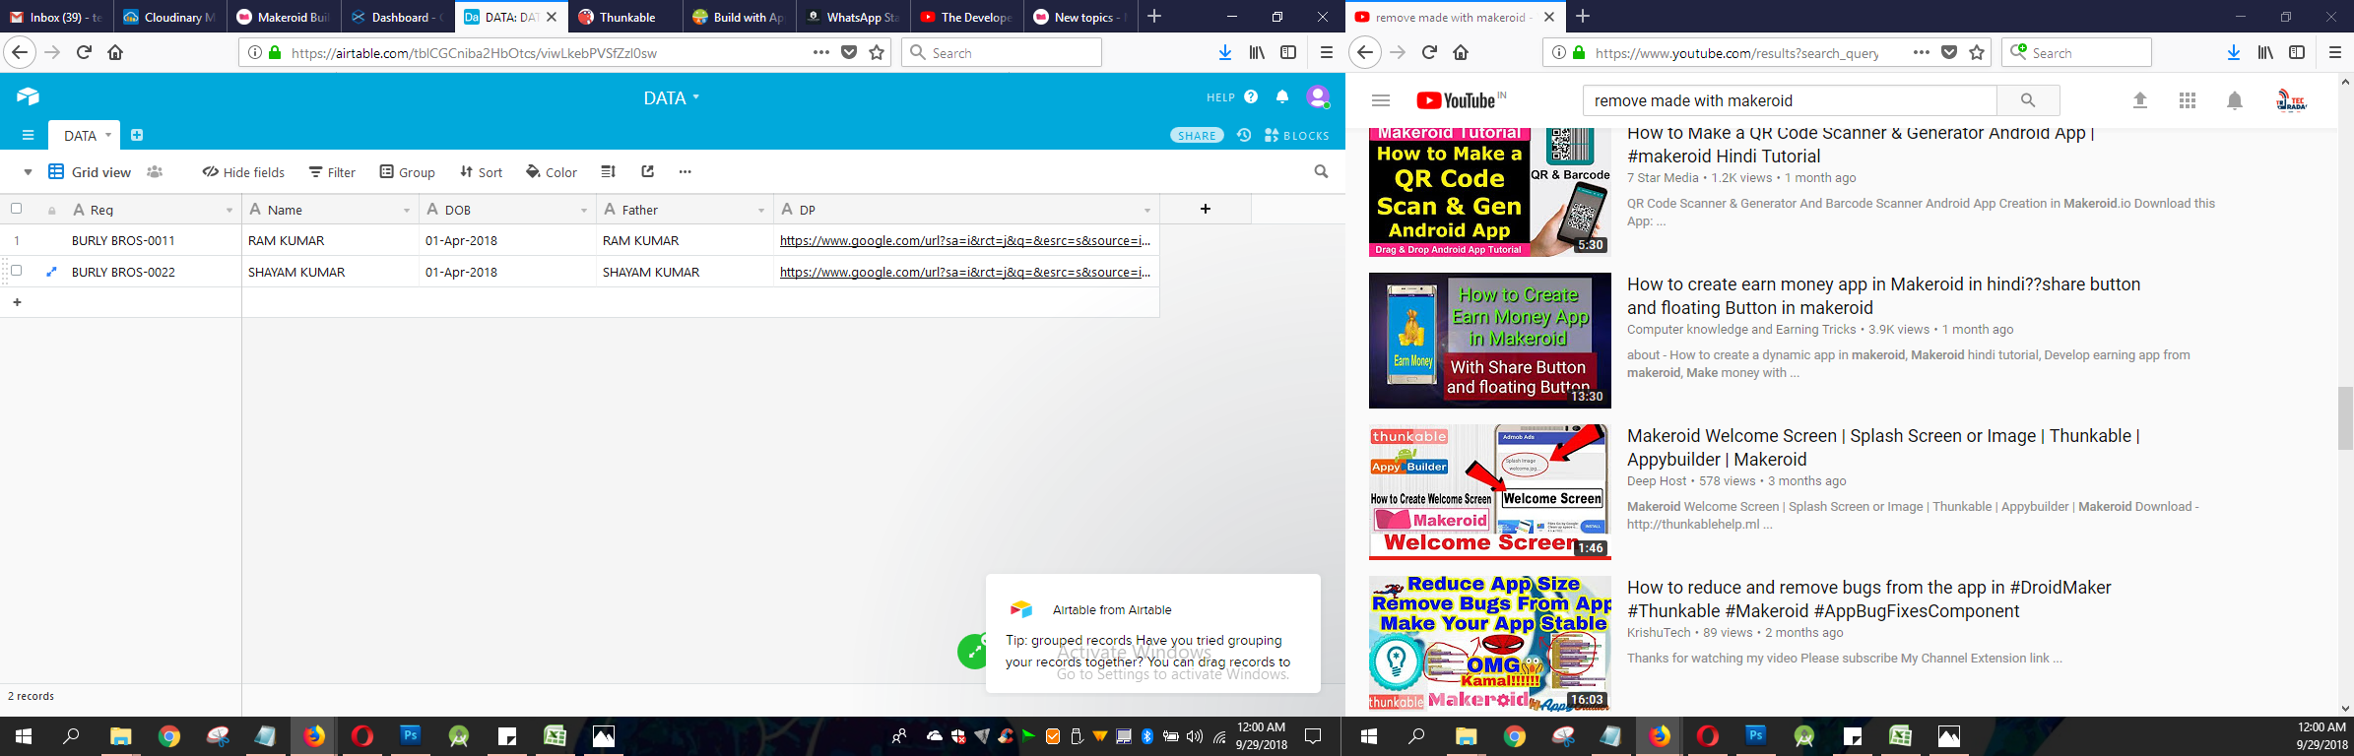Screen dimensions: 2354x756
Task: Open the DOB column dropdown
Action: tap(583, 210)
